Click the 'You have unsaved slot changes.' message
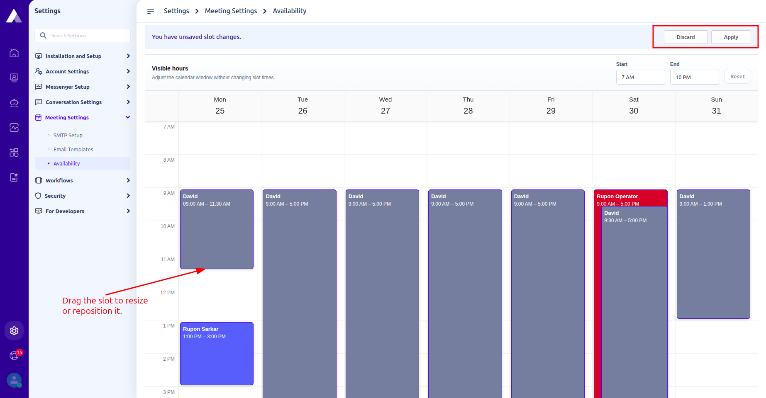This screenshot has height=398, width=766. pyautogui.click(x=196, y=37)
